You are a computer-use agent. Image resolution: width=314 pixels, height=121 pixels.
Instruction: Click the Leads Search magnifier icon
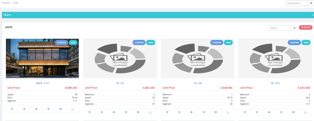tap(311, 3)
